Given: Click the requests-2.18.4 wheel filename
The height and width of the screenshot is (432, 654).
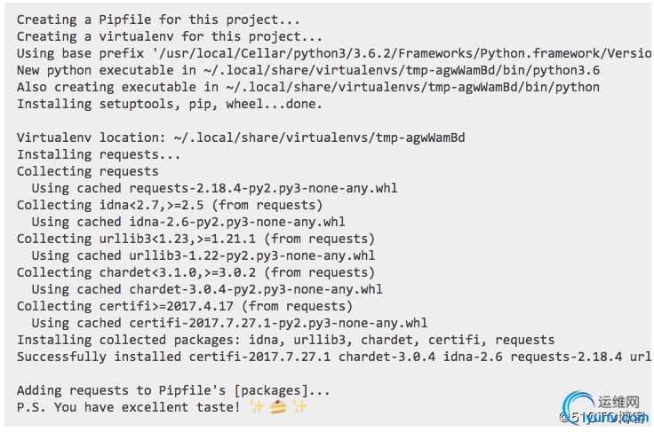Looking at the screenshot, I should [263, 188].
